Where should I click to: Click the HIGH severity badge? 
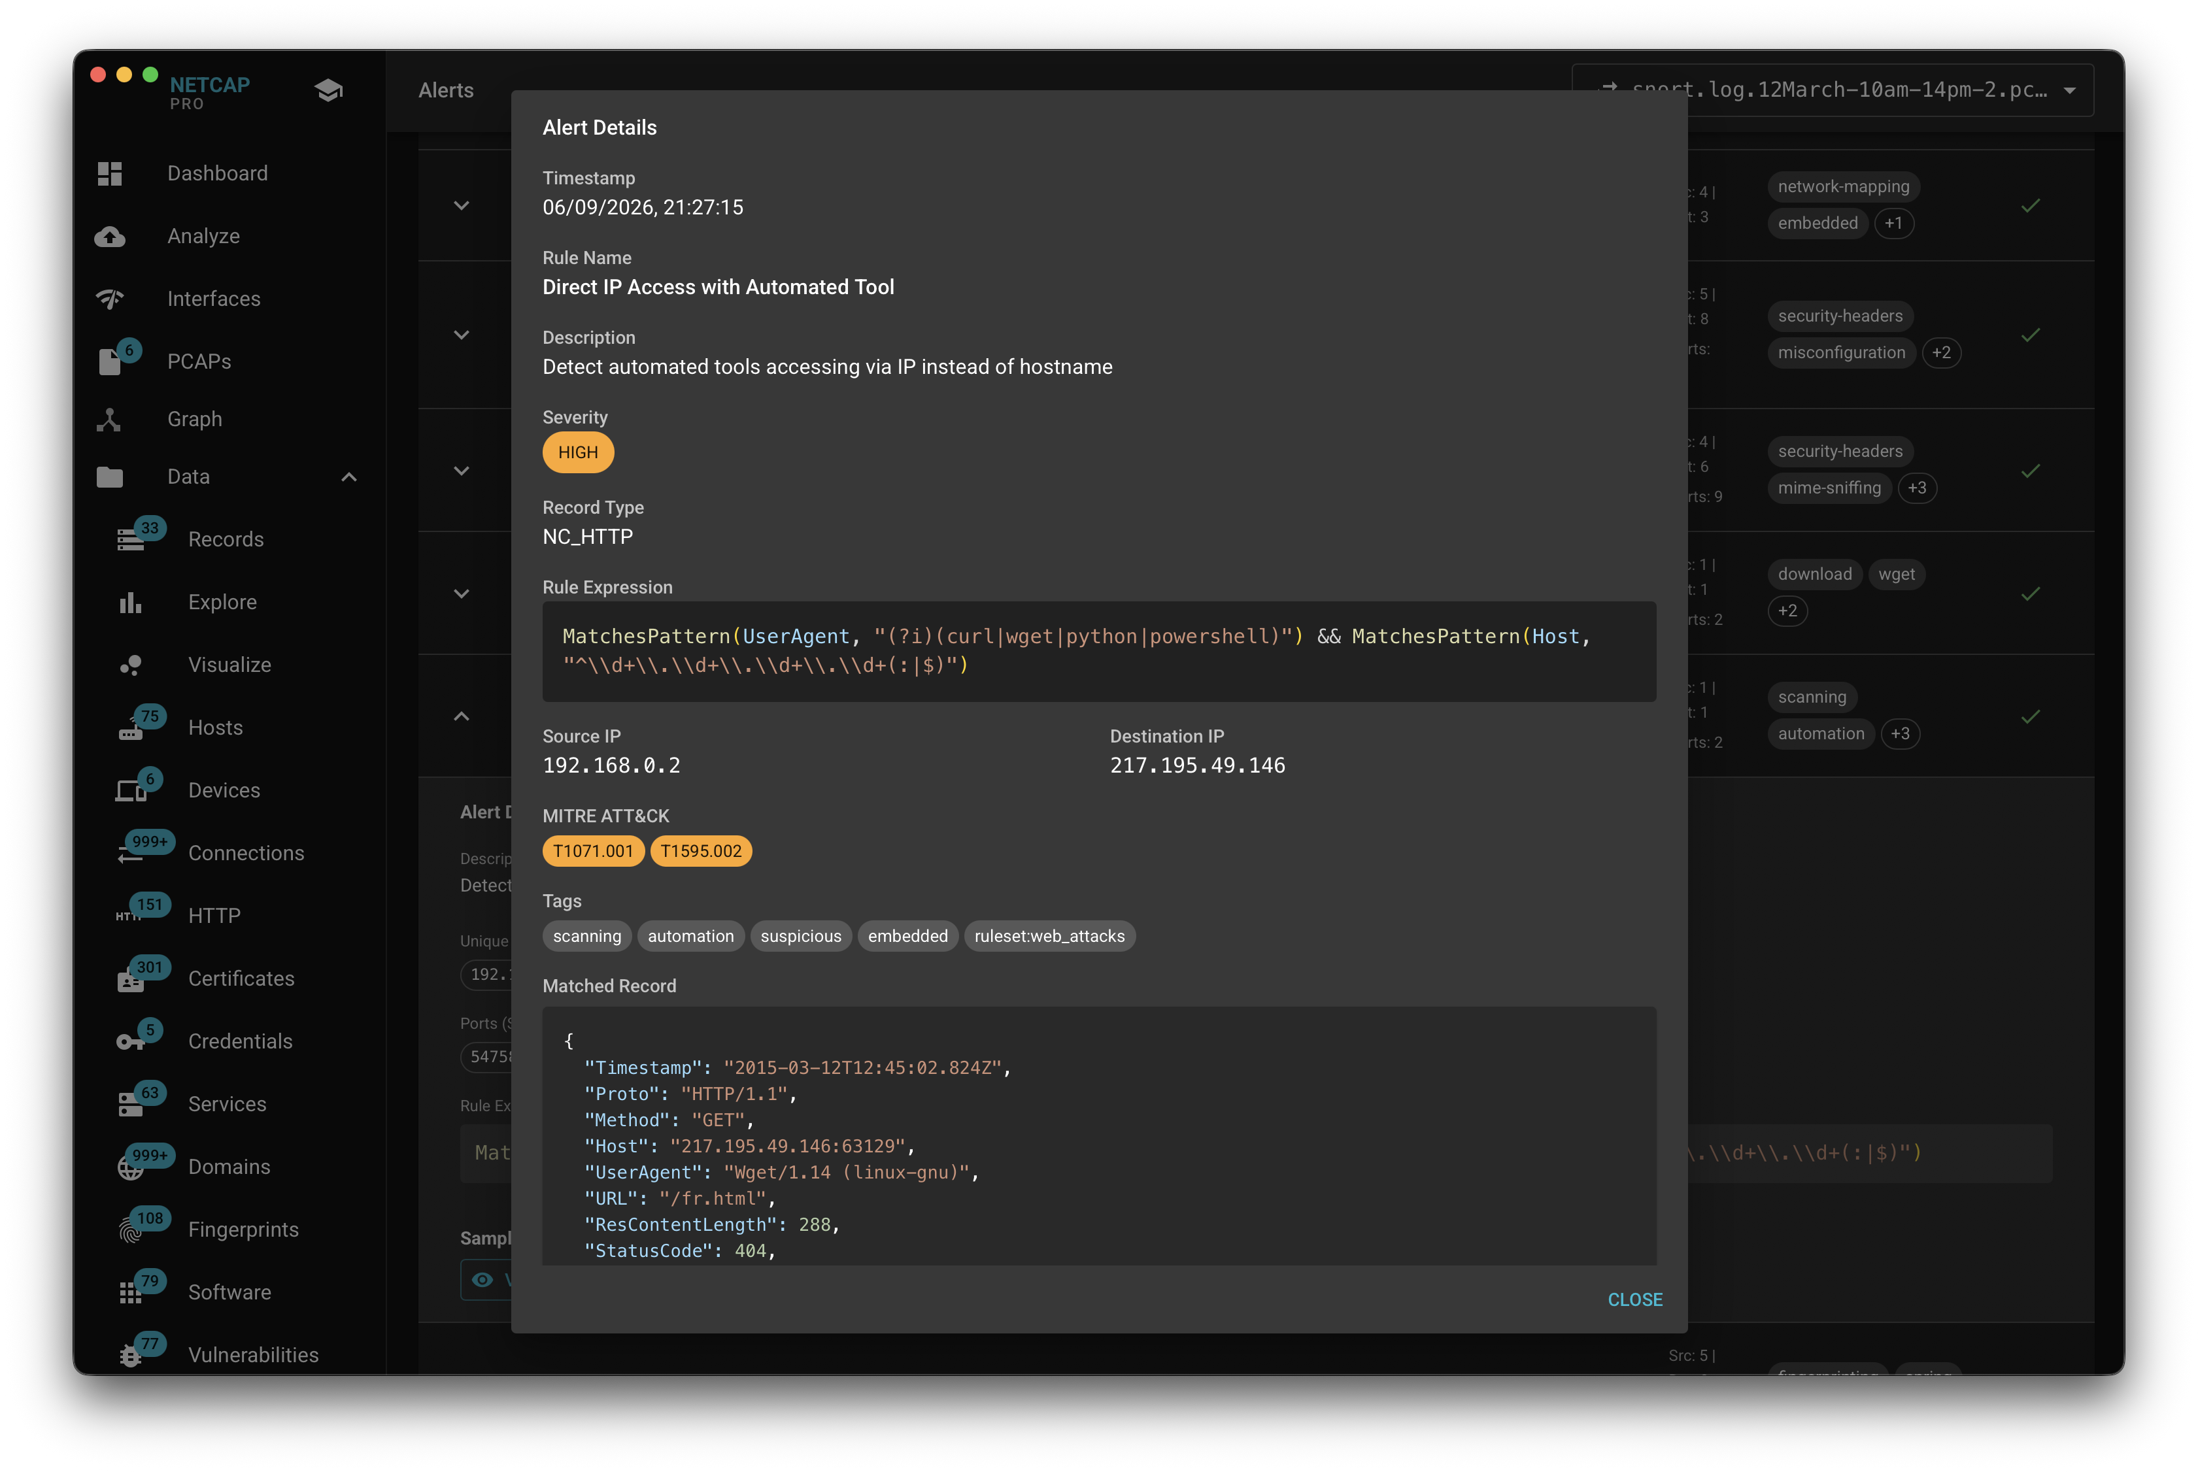[x=579, y=452]
